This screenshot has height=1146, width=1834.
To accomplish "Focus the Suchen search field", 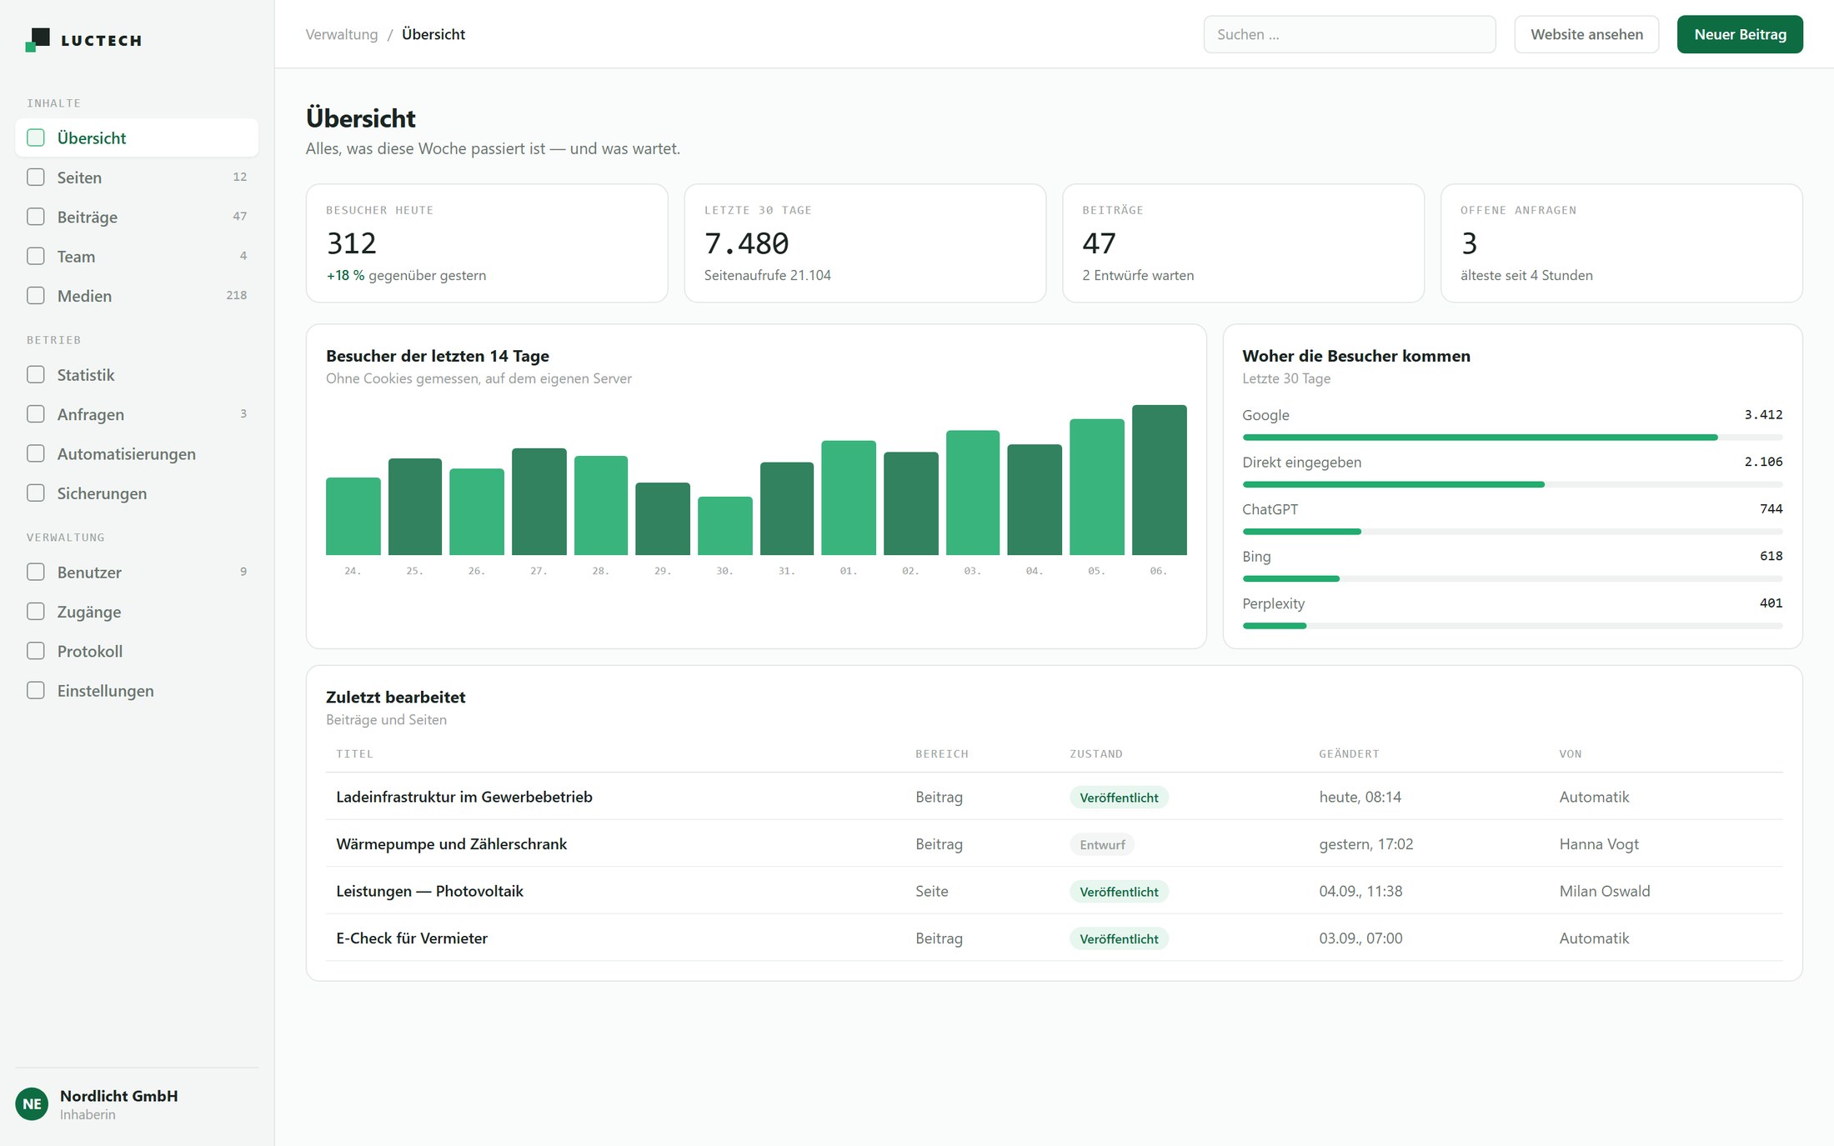I will coord(1350,34).
